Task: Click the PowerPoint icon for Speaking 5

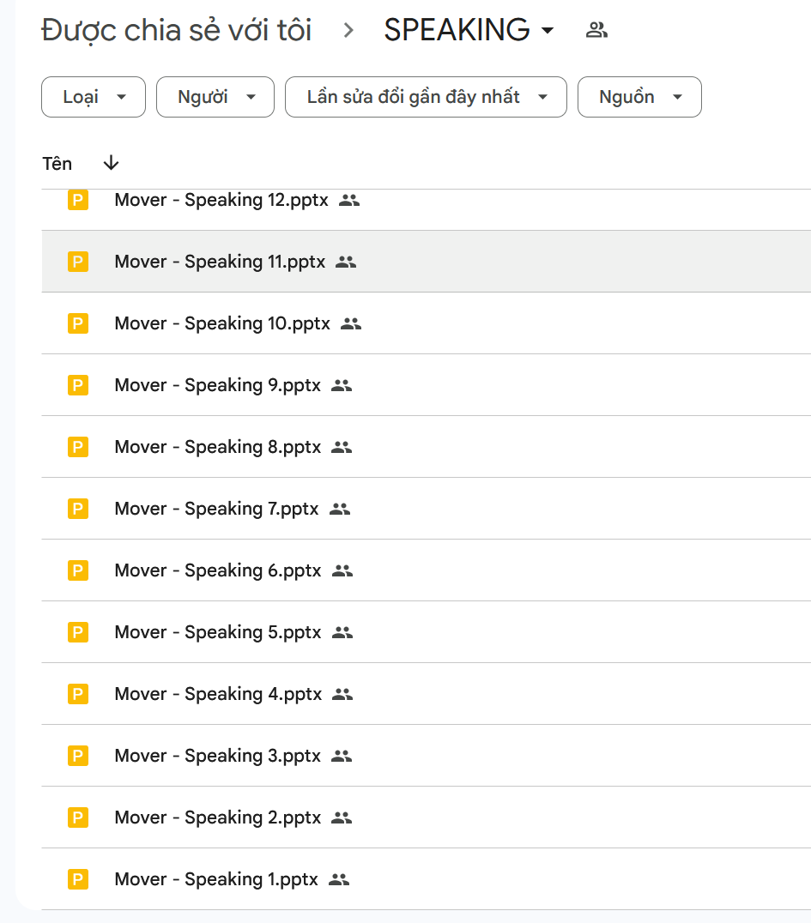Action: tap(78, 633)
